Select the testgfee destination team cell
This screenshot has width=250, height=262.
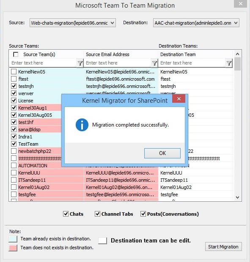[195, 194]
